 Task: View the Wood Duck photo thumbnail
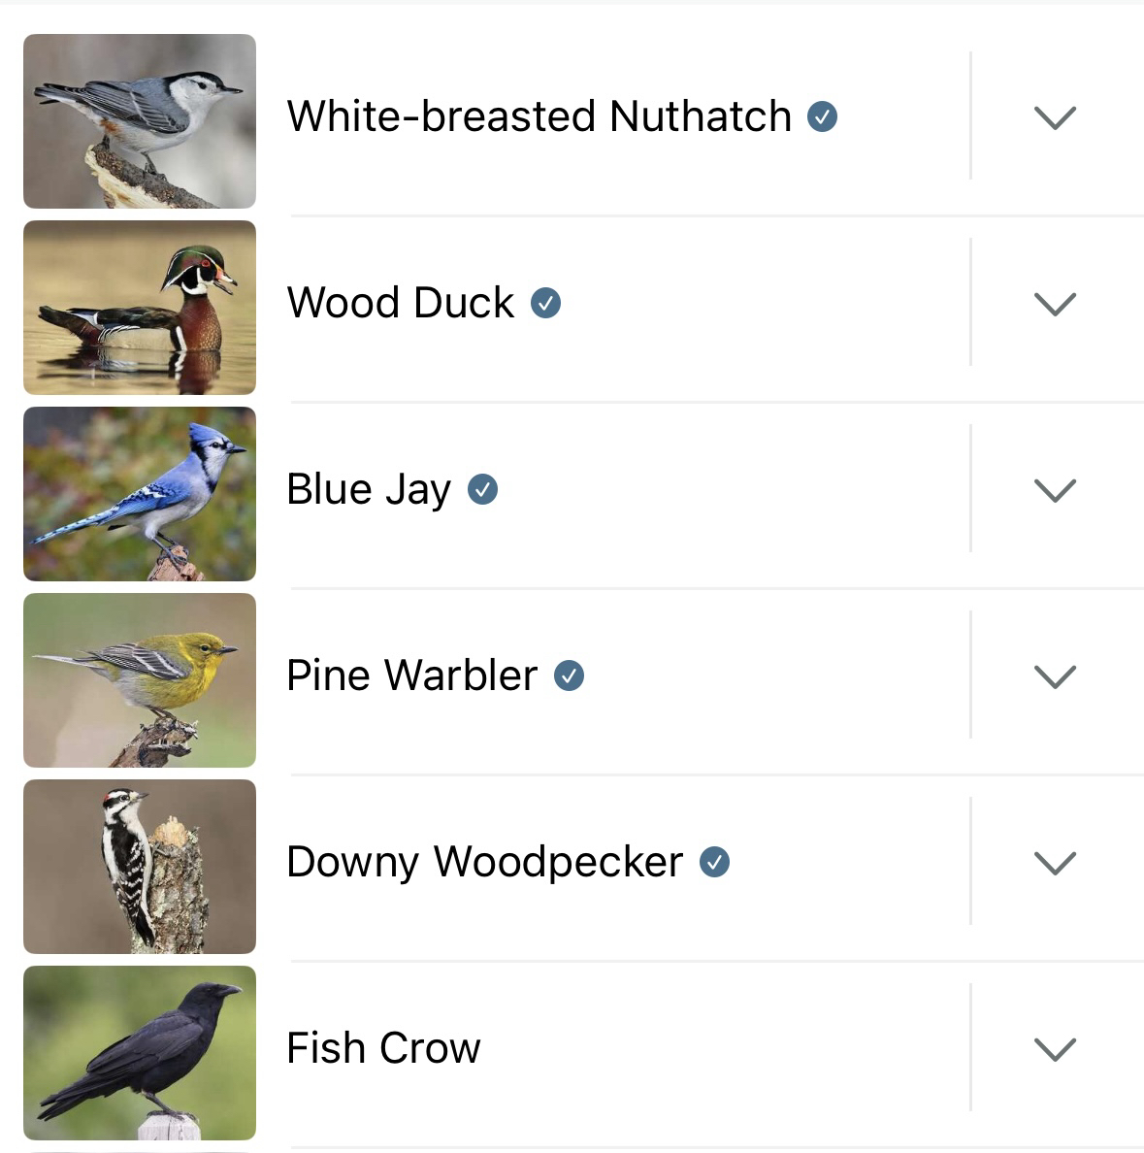pos(140,308)
